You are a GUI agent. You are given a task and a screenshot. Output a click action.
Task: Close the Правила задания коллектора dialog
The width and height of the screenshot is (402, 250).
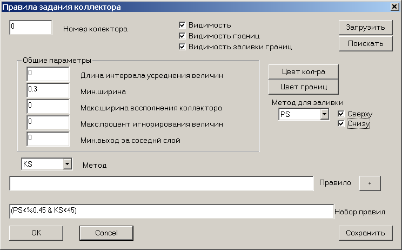394,6
